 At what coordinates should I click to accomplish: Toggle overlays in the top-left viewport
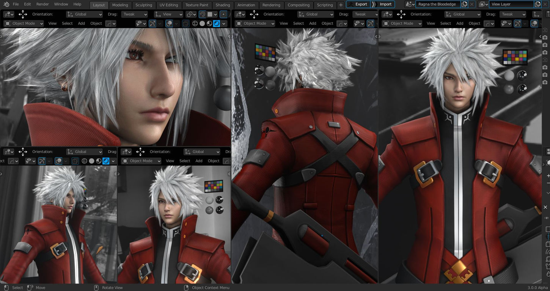169,23
